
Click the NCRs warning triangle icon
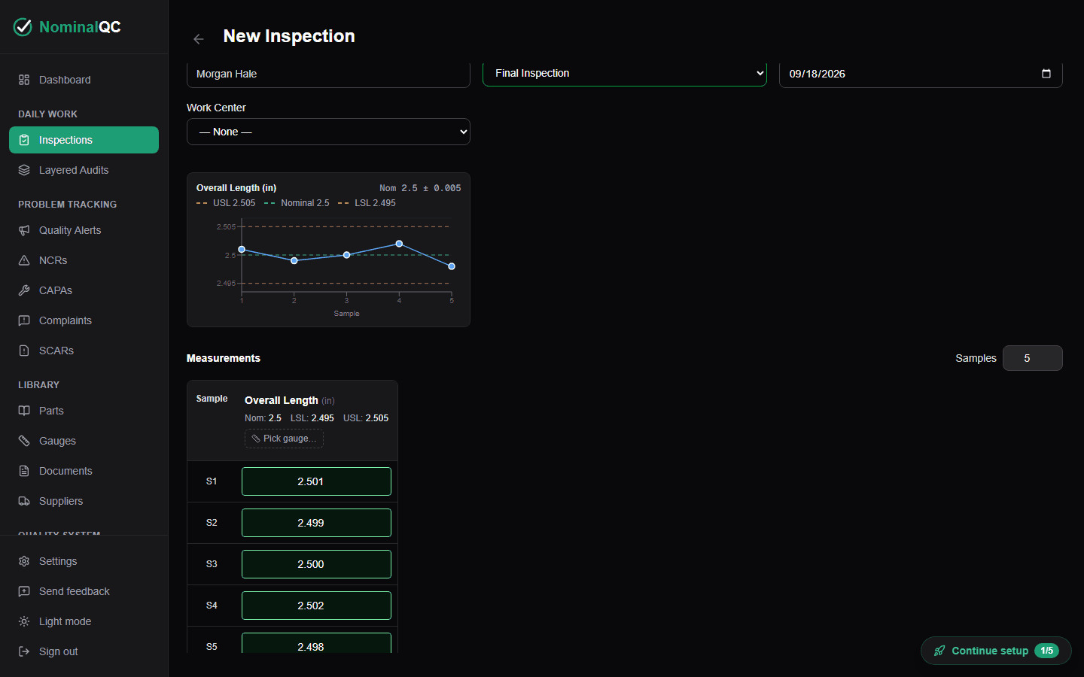click(x=24, y=260)
